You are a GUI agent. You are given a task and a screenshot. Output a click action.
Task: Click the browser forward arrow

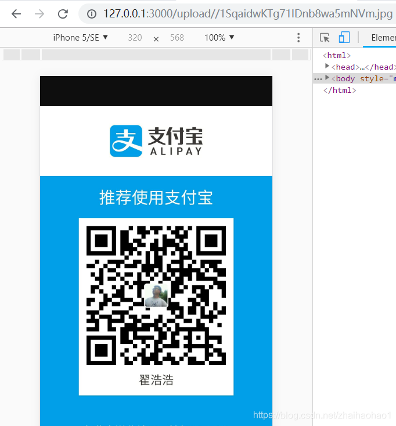pyautogui.click(x=39, y=13)
